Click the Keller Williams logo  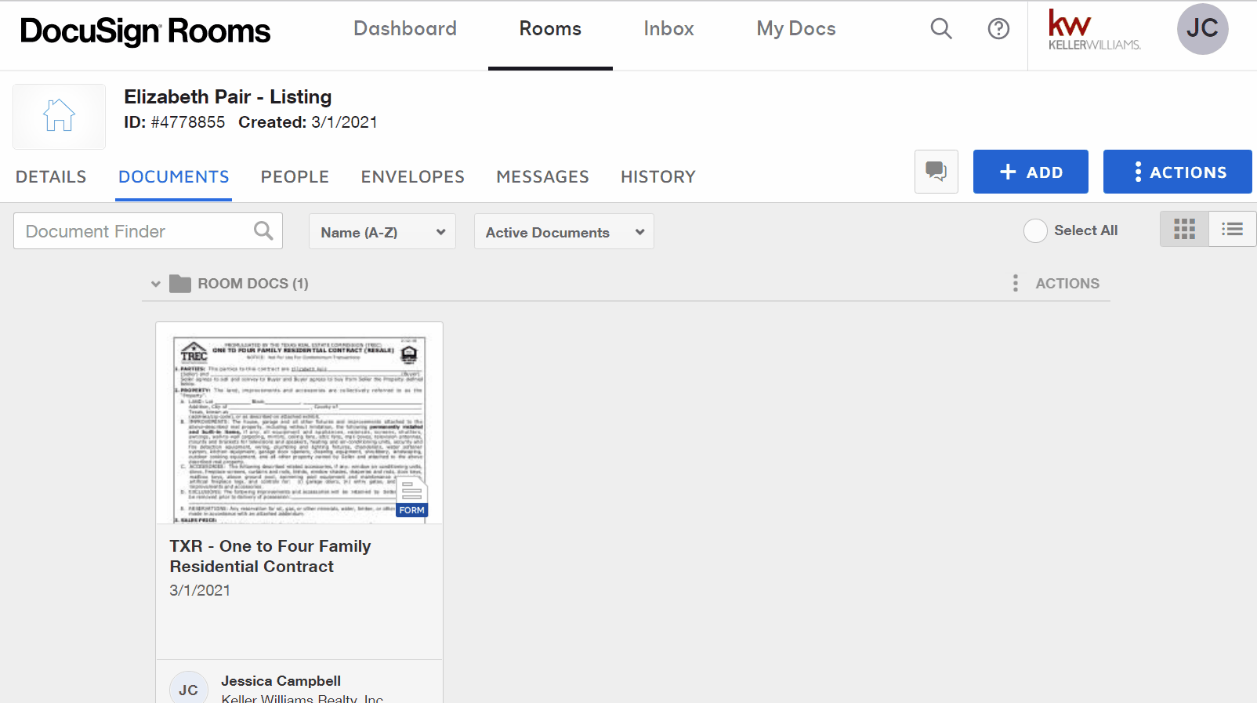tap(1094, 30)
